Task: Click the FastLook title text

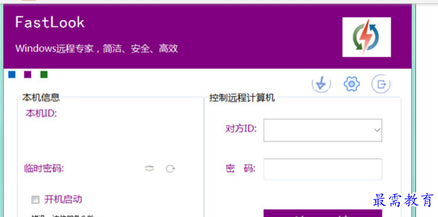Action: [50, 22]
